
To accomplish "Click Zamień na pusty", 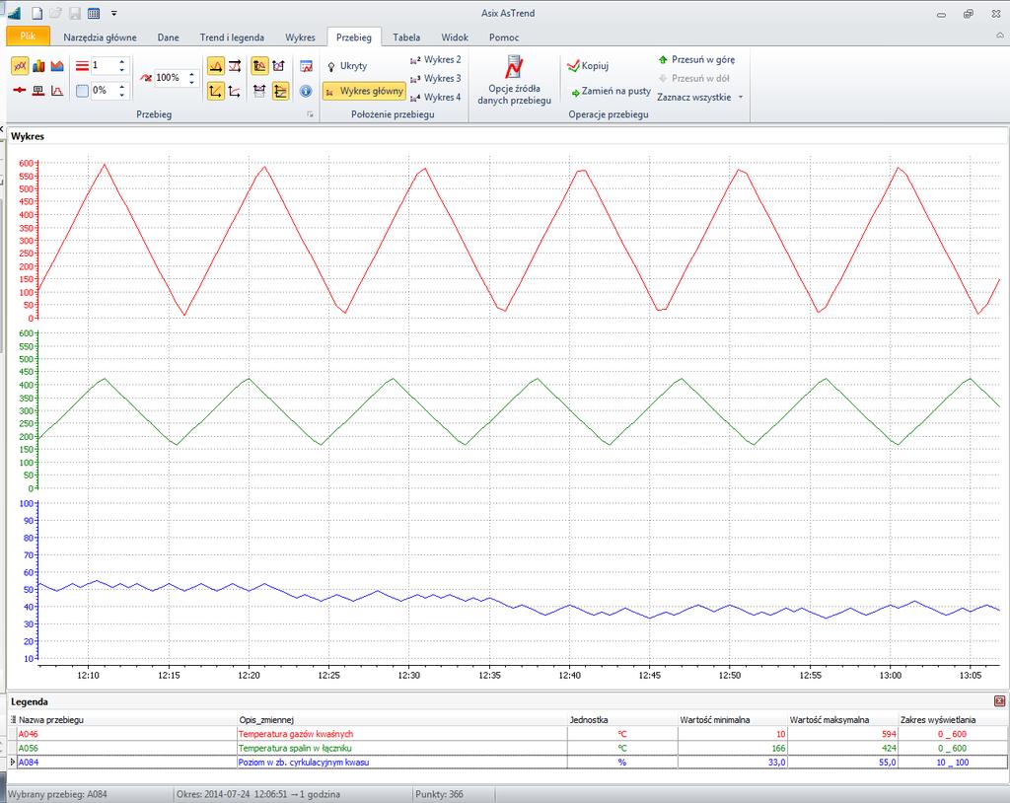I will click(611, 92).
